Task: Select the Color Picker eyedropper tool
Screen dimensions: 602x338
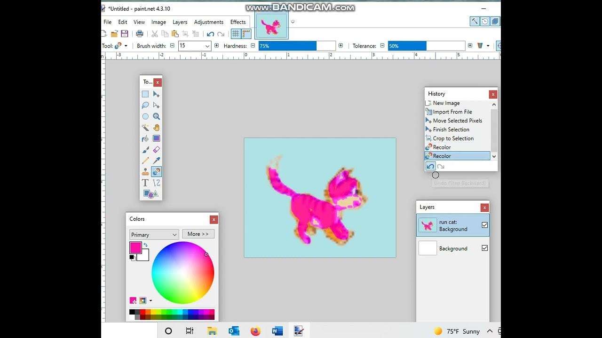Action: coord(157,161)
